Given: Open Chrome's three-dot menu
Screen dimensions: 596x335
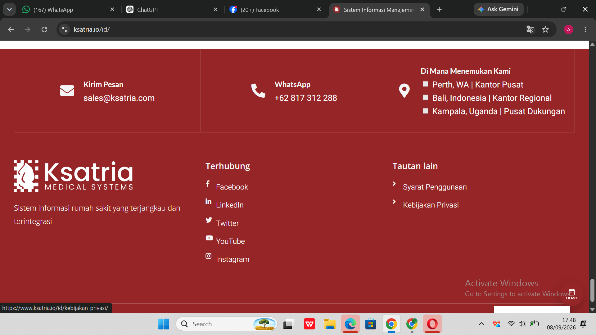Looking at the screenshot, I should tap(585, 29).
